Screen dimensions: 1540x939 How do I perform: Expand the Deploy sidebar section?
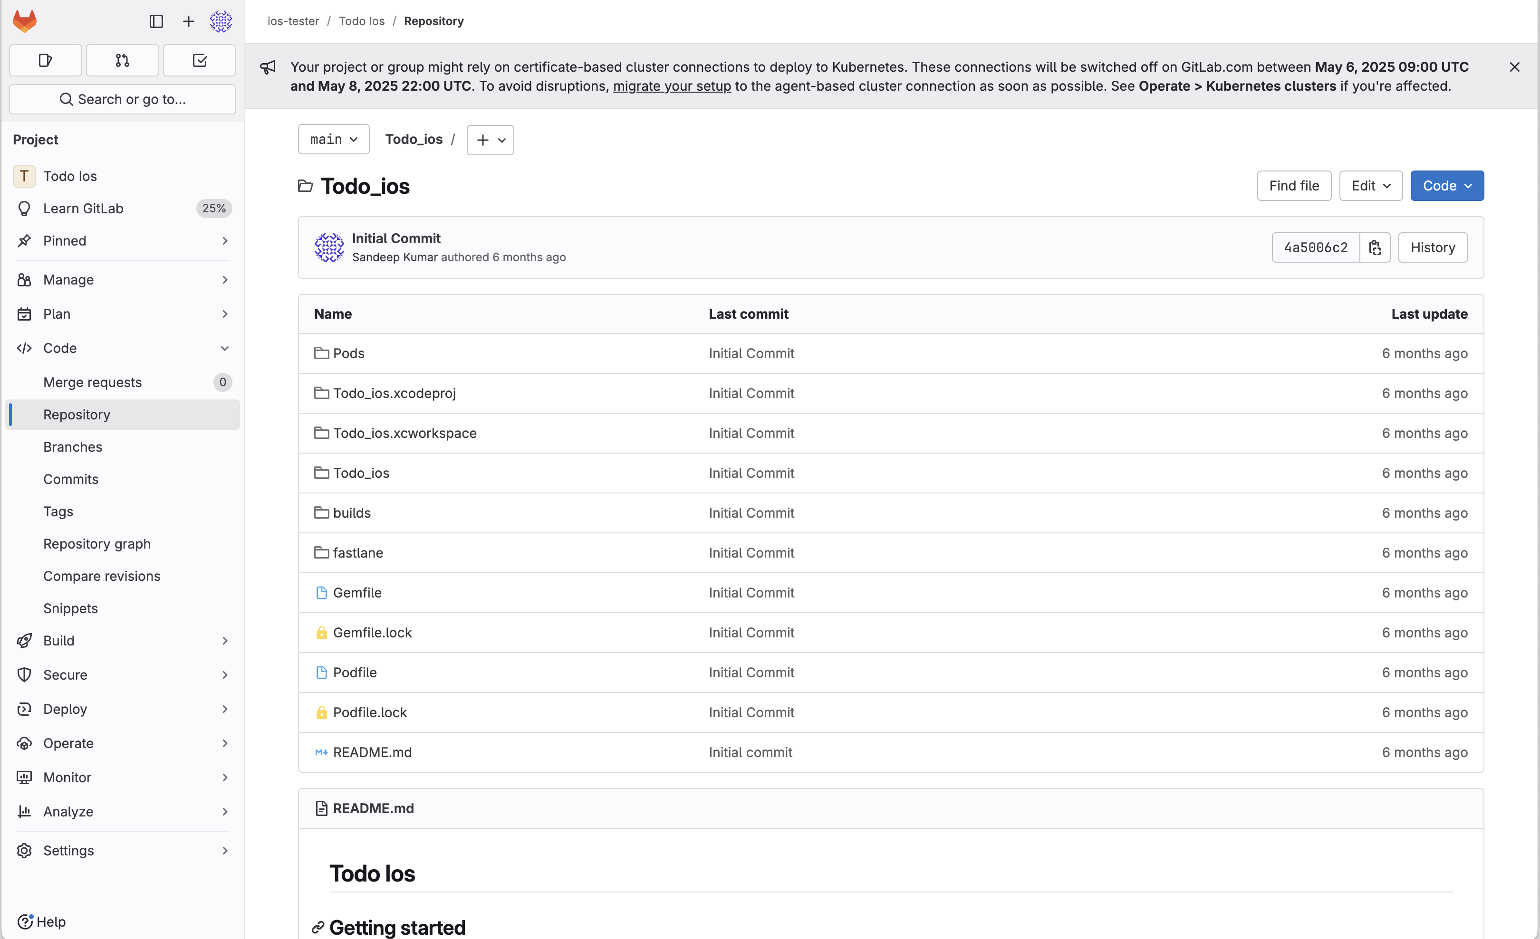click(123, 709)
